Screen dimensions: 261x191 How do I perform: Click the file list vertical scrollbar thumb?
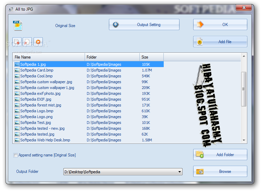pyautogui.click(x=244, y=89)
